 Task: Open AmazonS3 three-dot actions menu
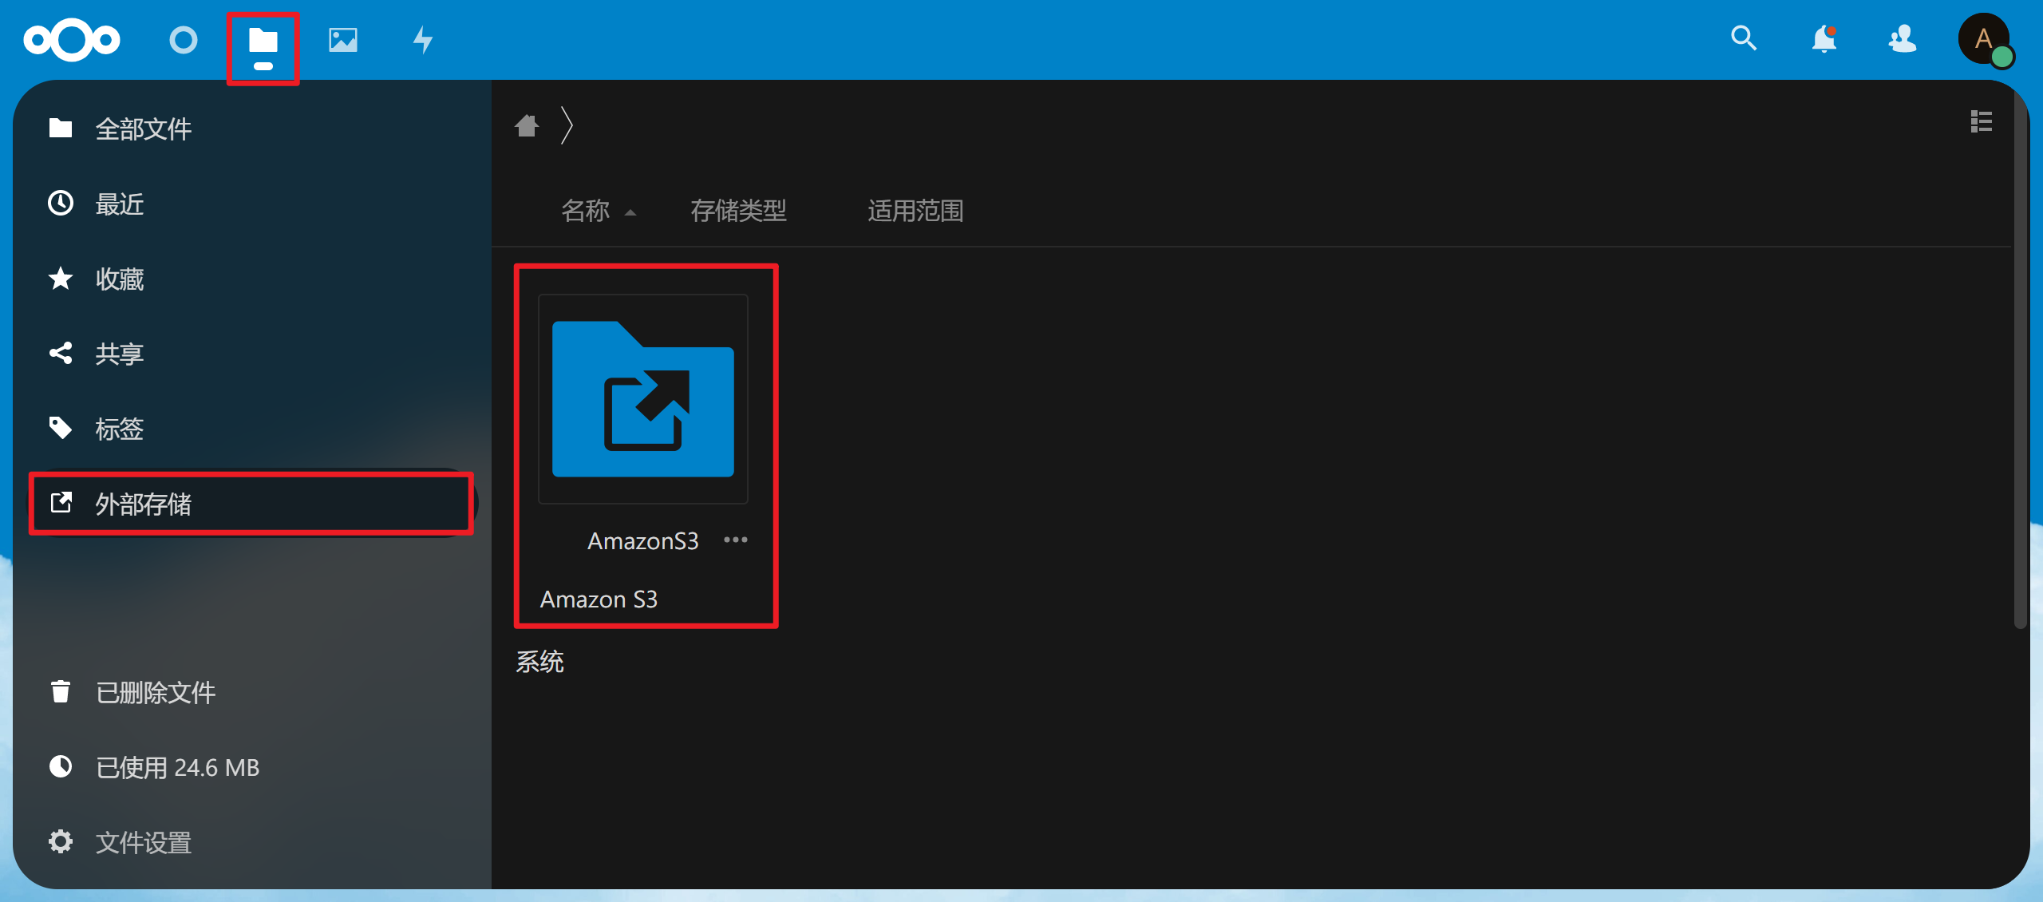click(x=735, y=540)
